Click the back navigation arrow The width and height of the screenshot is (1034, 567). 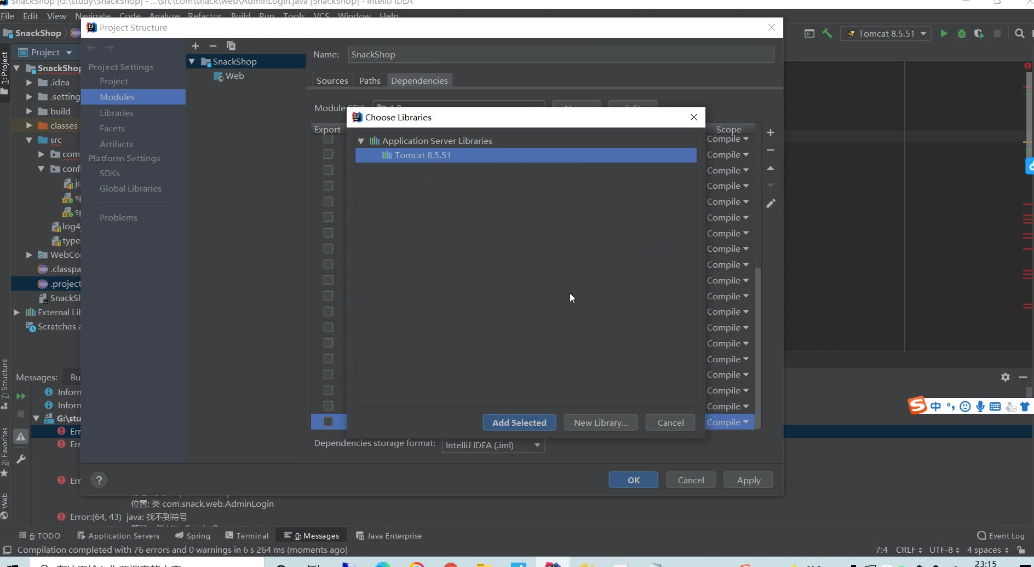click(x=91, y=48)
